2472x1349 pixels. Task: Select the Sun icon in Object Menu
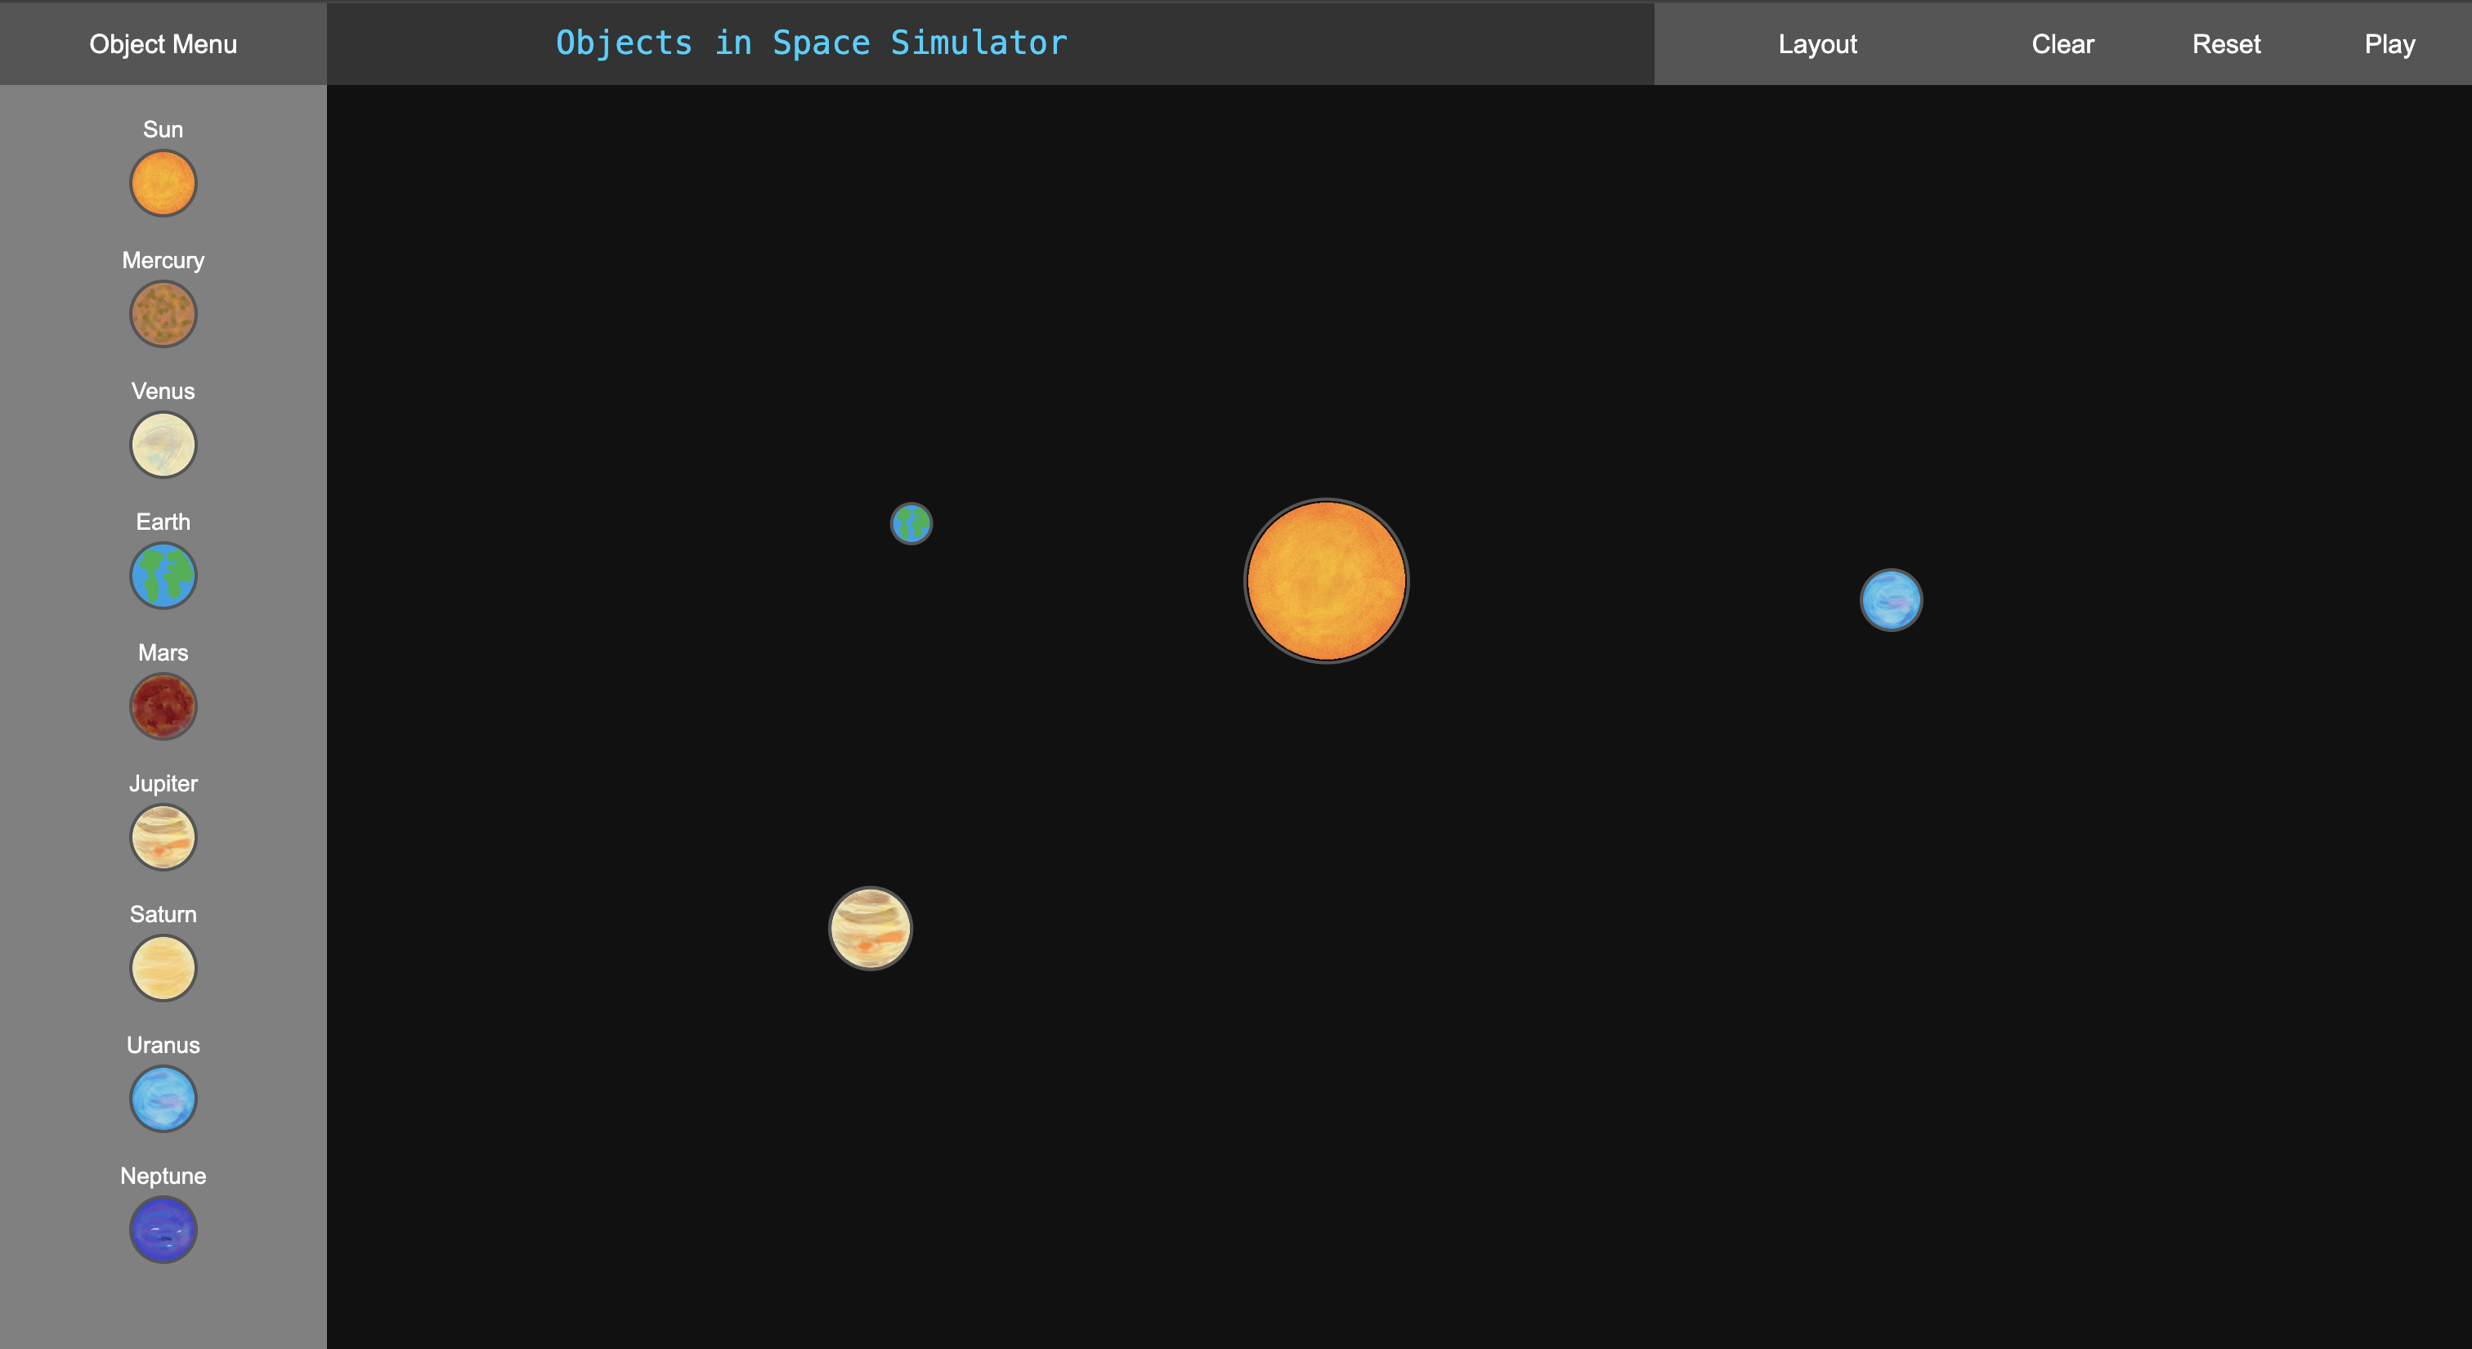[163, 183]
